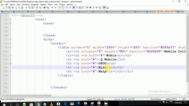The width and height of the screenshot is (189, 106).
Task: Open the Macro menu
Action: point(50,5)
